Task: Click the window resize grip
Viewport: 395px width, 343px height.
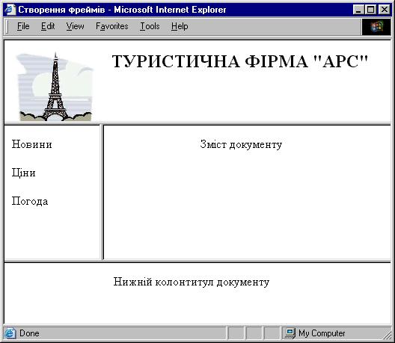Action: [387, 335]
